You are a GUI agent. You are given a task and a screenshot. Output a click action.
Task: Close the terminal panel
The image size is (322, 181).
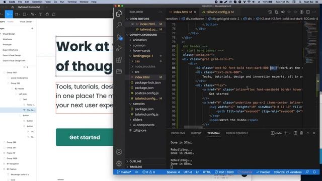pyautogui.click(x=314, y=133)
